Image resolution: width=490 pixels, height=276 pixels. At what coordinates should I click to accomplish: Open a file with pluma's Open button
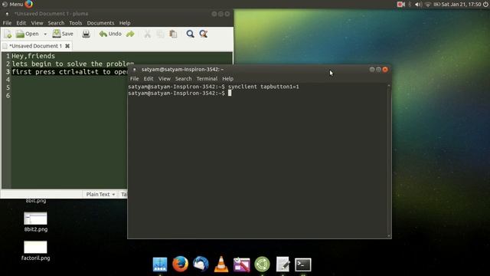(x=28, y=34)
